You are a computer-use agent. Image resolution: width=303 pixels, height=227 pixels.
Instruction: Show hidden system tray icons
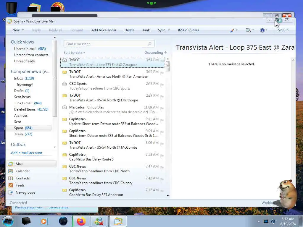point(259,221)
